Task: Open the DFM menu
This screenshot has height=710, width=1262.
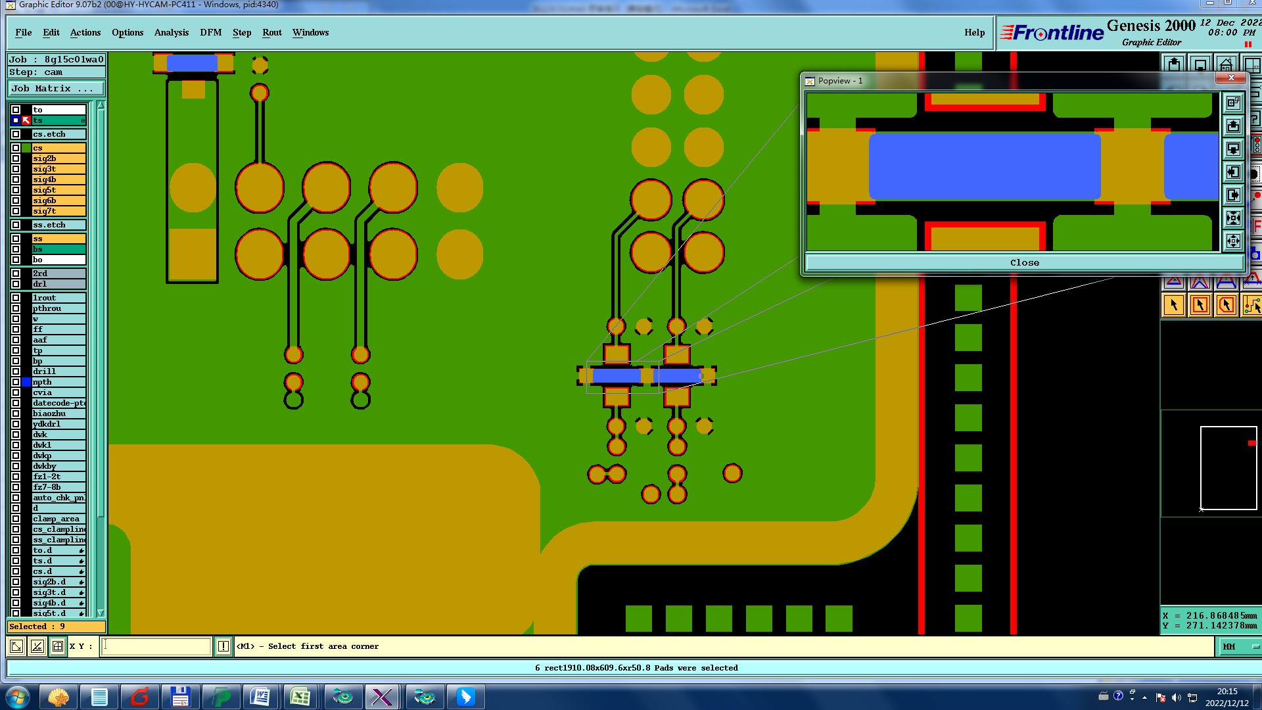Action: pos(210,32)
